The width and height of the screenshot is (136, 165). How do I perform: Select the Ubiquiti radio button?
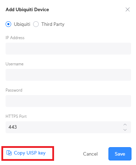point(8,24)
